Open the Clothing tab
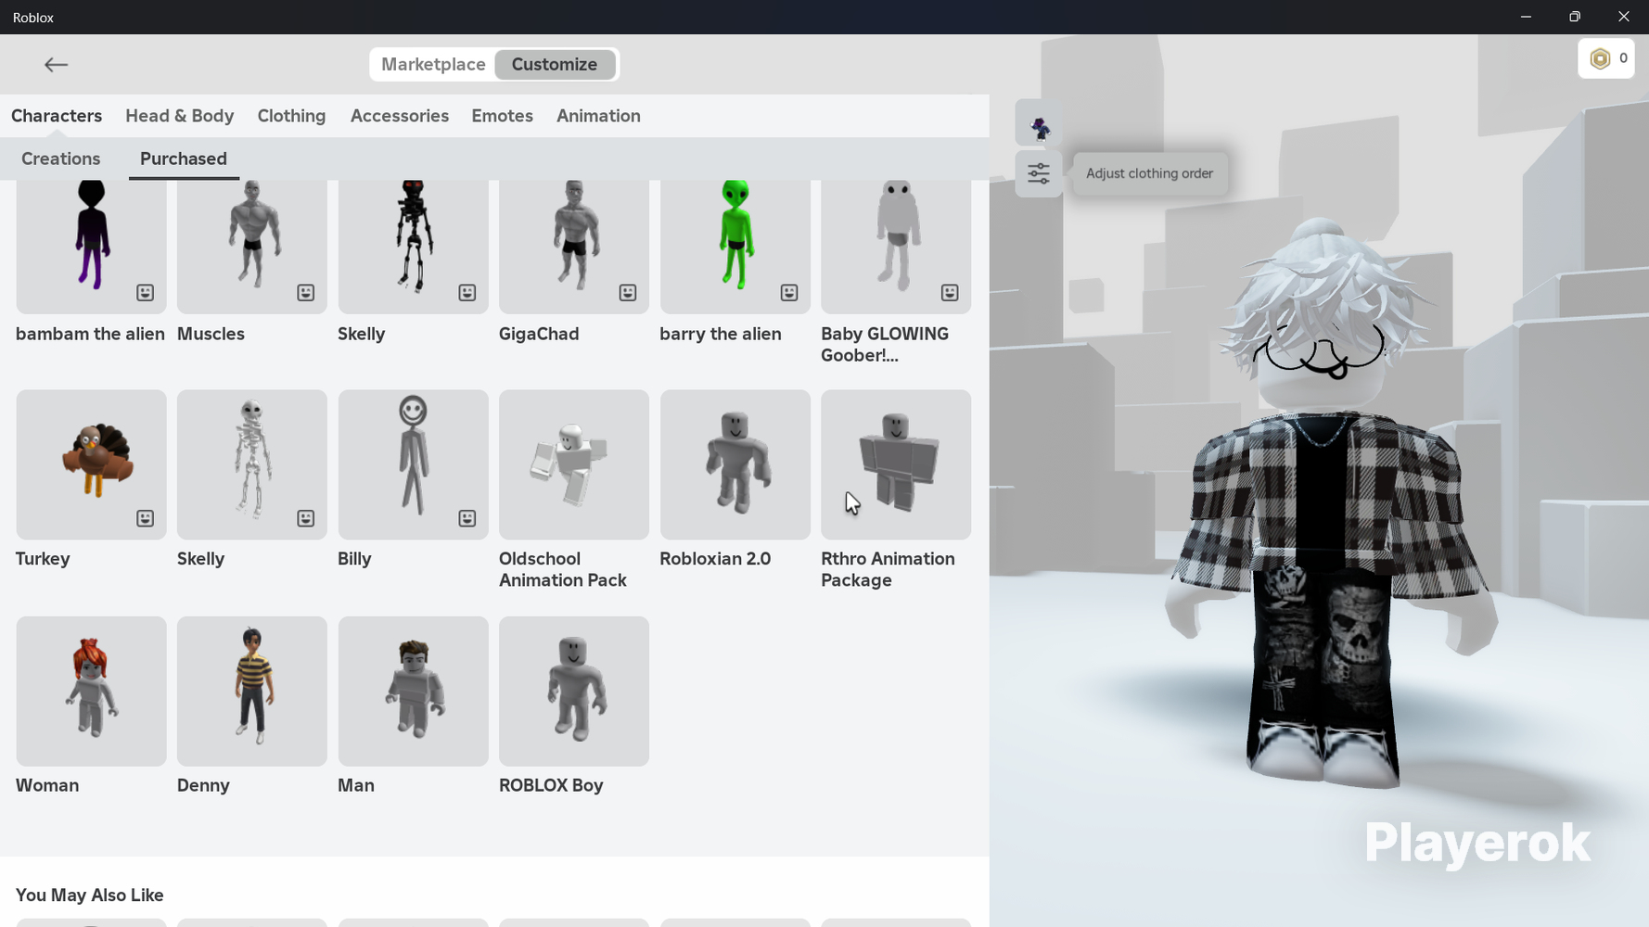Screen dimensions: 1649x927 click(292, 116)
